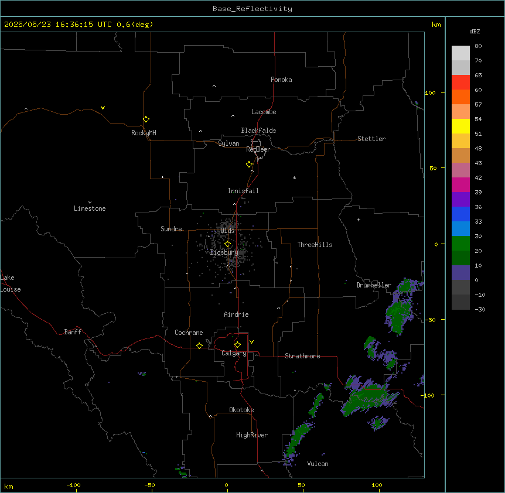Click the Innisfail label
Image resolution: width=505 pixels, height=493 pixels.
pyautogui.click(x=243, y=191)
